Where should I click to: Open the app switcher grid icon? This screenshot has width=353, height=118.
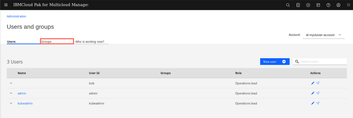point(348,5)
